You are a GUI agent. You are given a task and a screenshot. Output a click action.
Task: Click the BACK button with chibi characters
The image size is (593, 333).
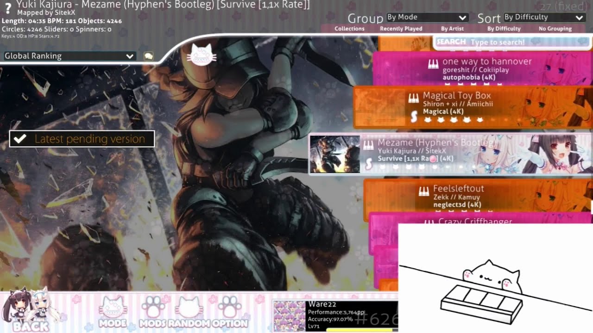pos(31,310)
